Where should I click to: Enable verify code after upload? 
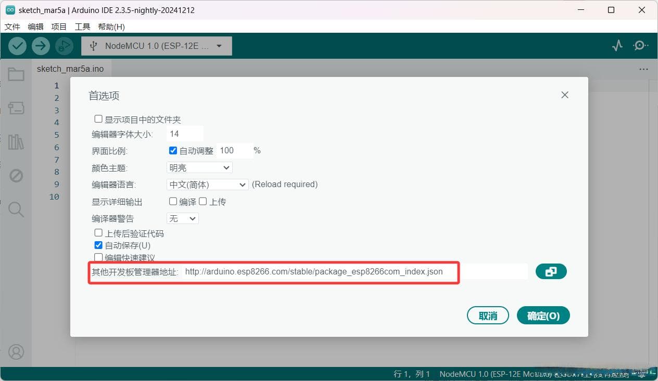(98, 233)
